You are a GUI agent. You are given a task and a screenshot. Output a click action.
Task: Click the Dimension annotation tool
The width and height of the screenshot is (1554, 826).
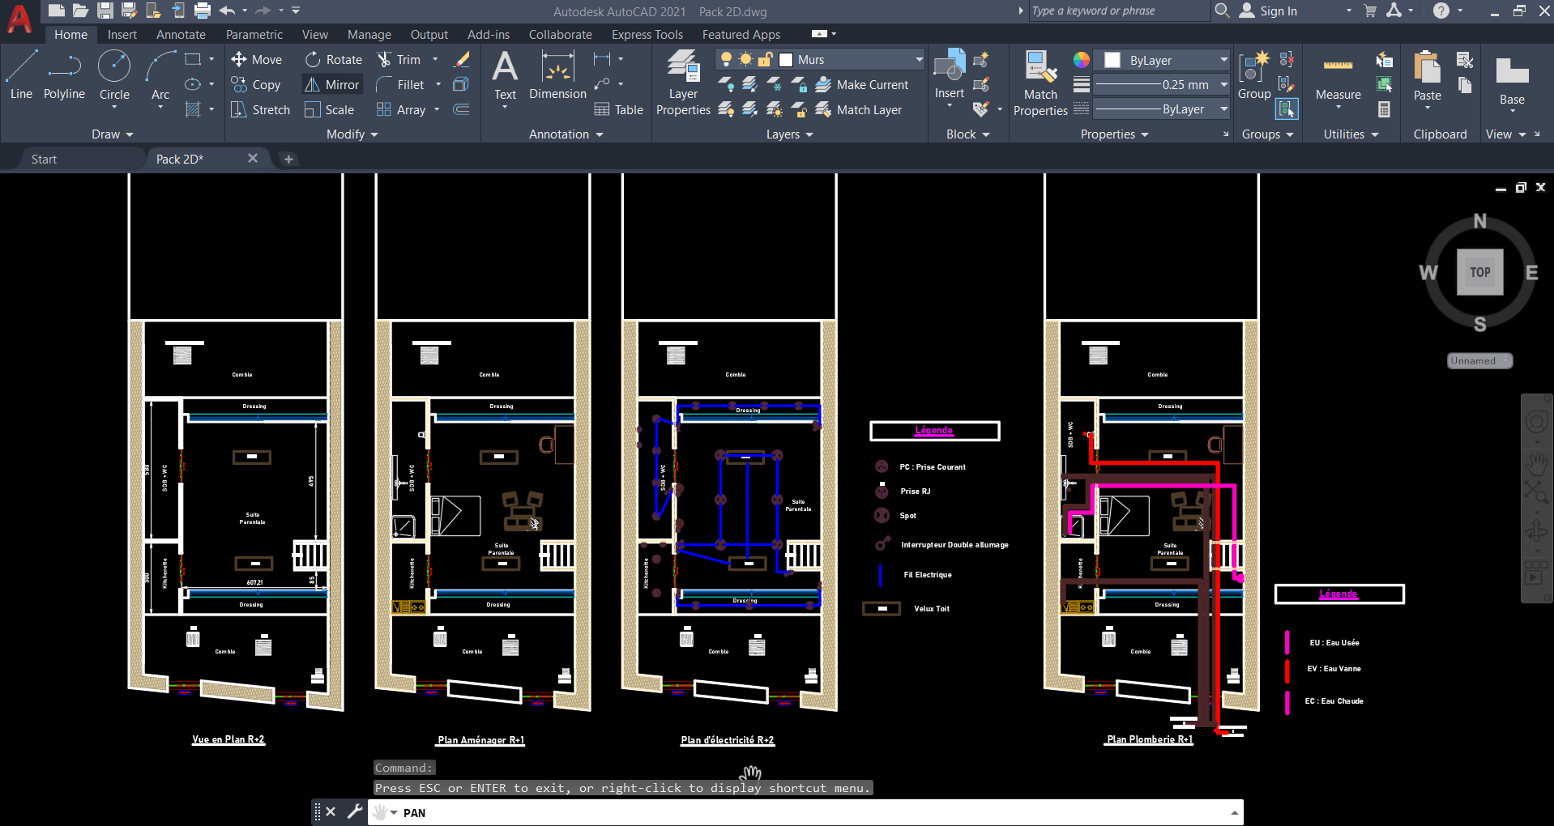(557, 75)
